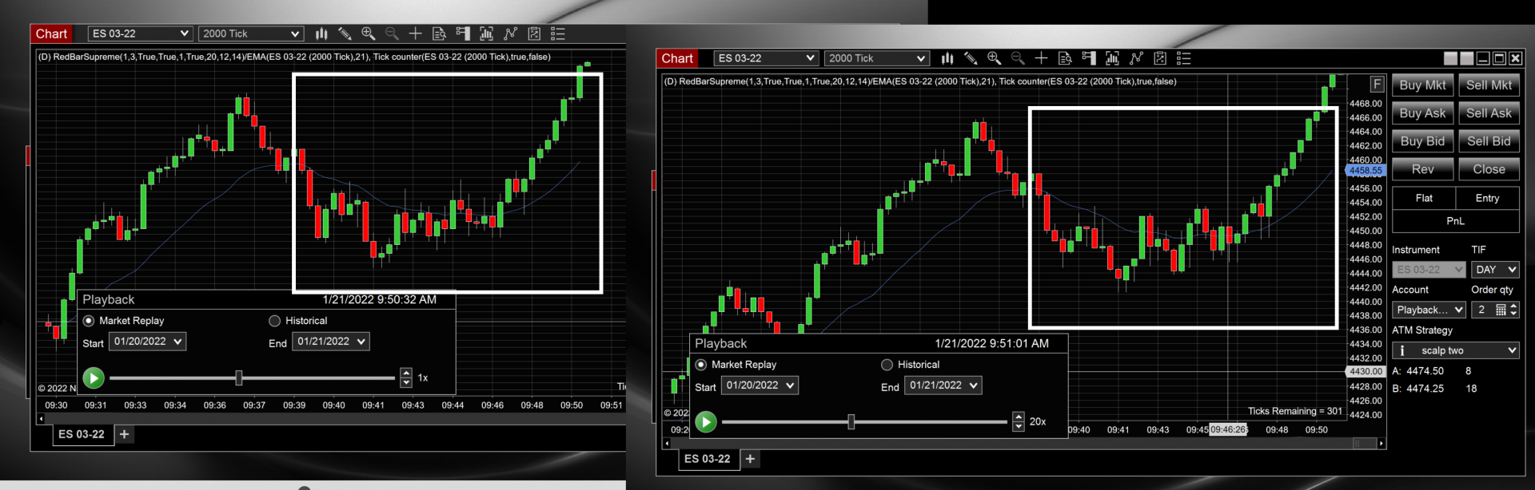Open ES 03-22 instrument dropdown in left chart
The image size is (1535, 490).
coord(140,34)
